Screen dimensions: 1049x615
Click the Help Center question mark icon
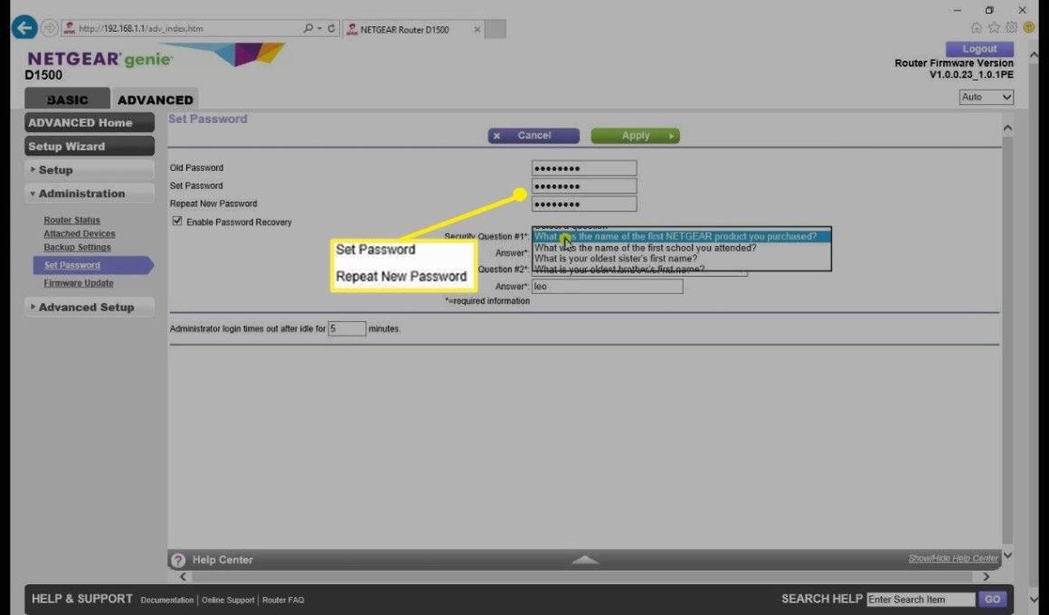point(178,560)
